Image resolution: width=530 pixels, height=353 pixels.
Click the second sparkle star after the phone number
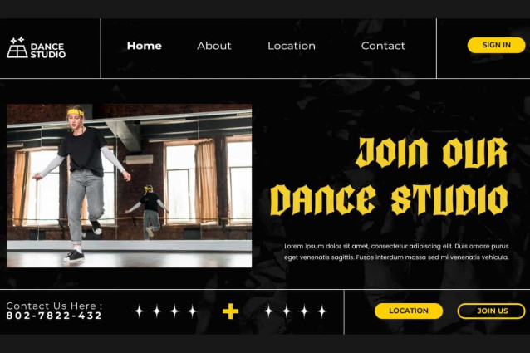click(157, 311)
